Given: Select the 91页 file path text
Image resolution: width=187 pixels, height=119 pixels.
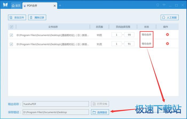Looking at the screenshot, I should (53, 44).
